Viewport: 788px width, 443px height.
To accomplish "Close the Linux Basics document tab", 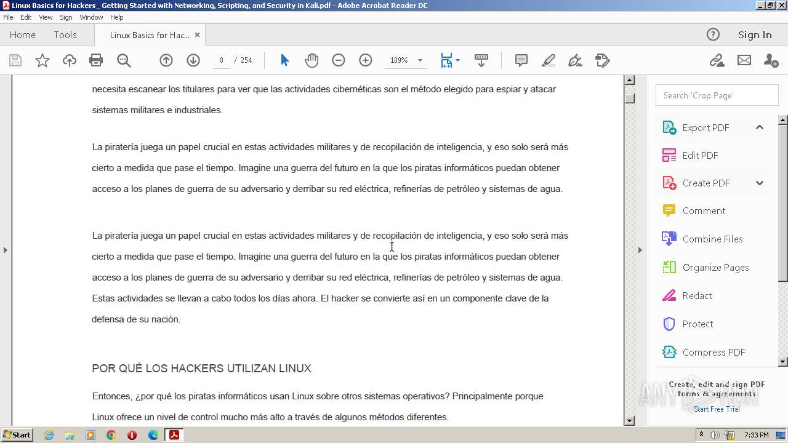I will tap(197, 35).
